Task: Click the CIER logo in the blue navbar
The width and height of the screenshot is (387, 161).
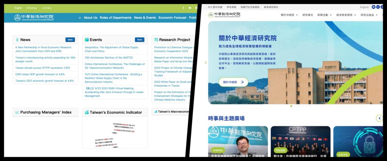Action: [34, 17]
